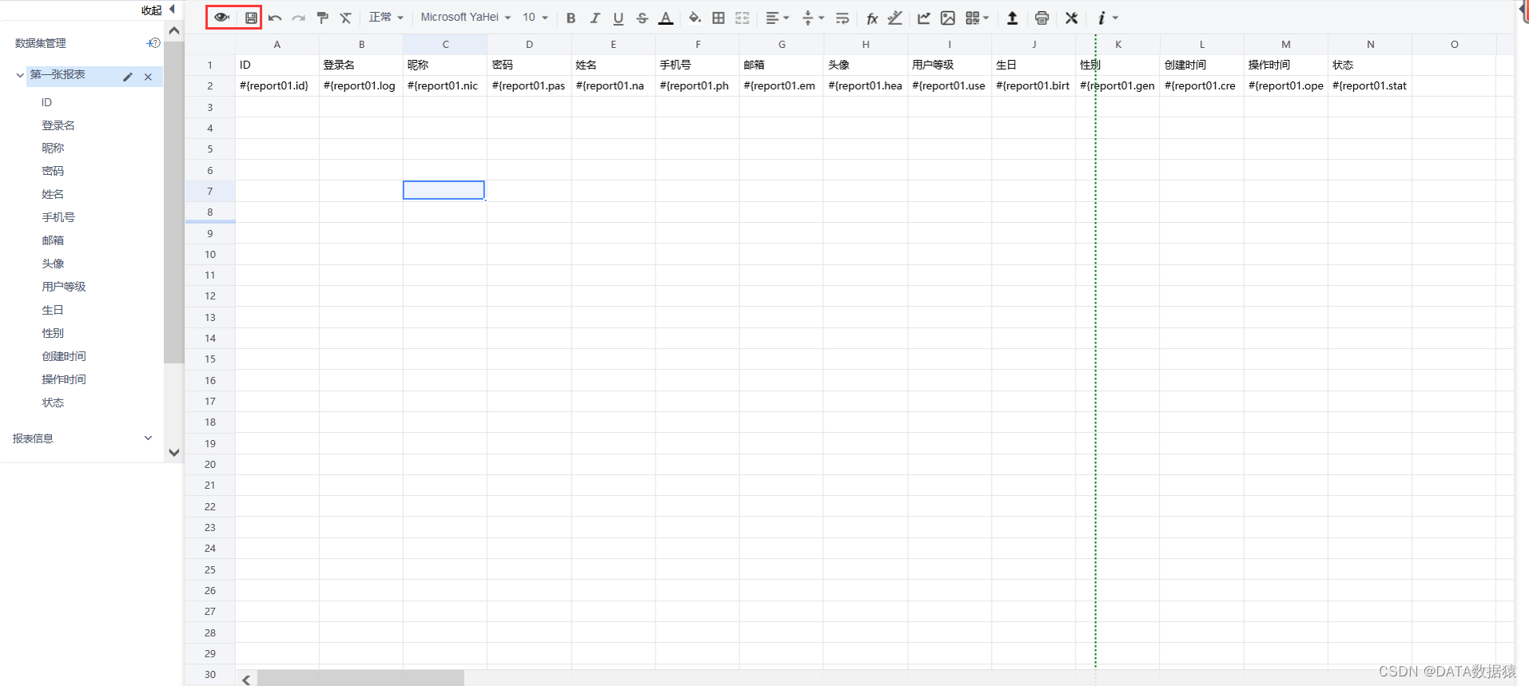Select the 状态 field in dataset
This screenshot has width=1529, height=686.
pos(53,402)
